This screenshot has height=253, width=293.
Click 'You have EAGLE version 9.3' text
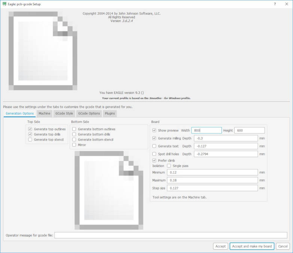122,93
